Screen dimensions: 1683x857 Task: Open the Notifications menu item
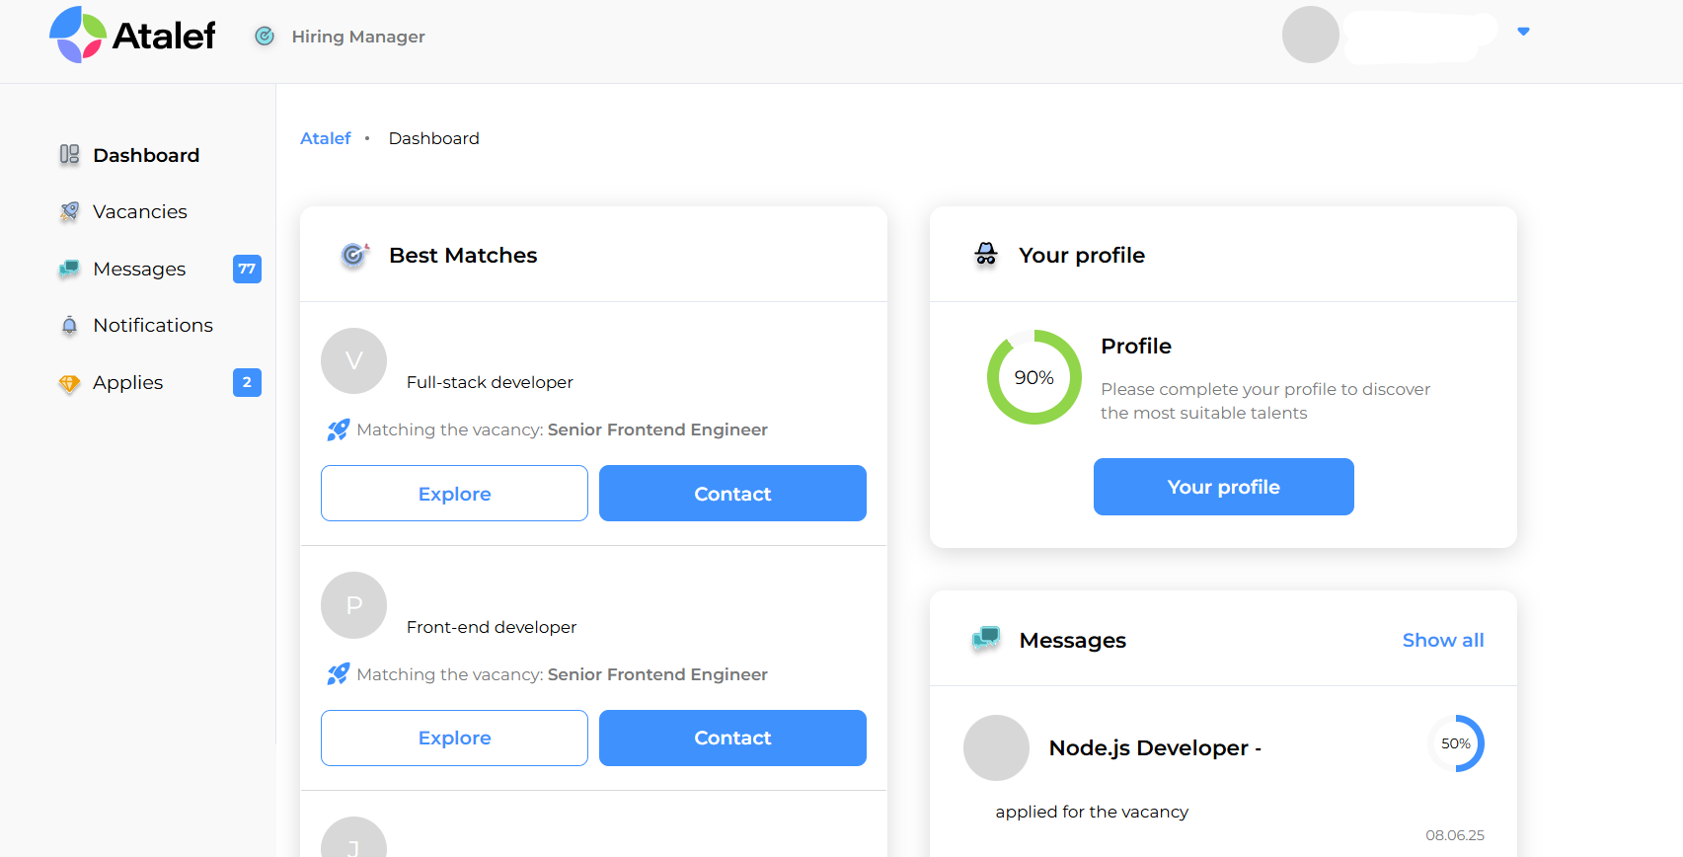click(x=153, y=326)
